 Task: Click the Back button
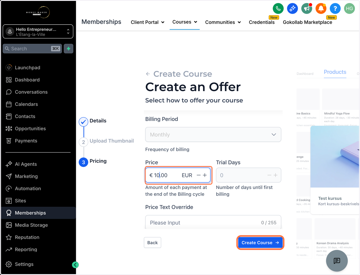pos(152,243)
